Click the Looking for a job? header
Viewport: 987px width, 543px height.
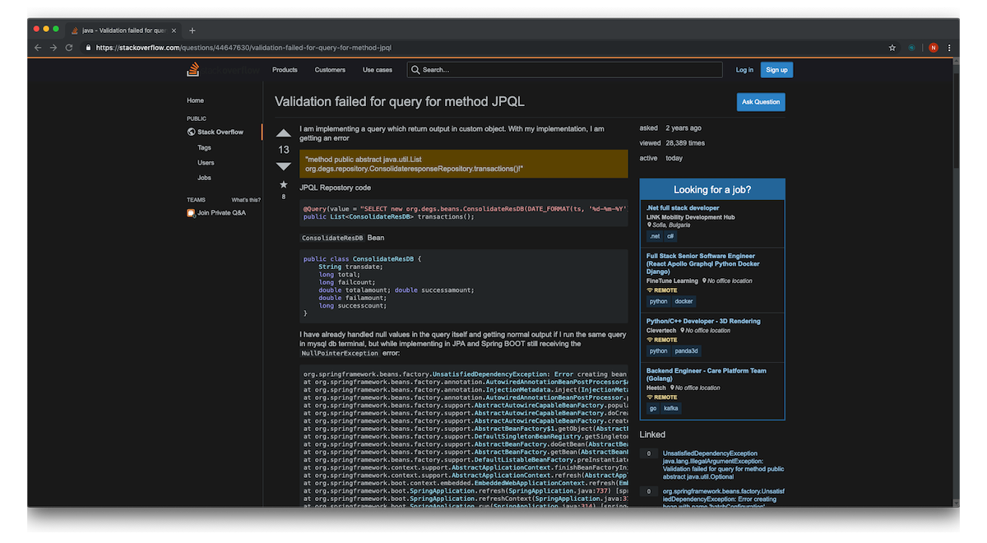[712, 189]
